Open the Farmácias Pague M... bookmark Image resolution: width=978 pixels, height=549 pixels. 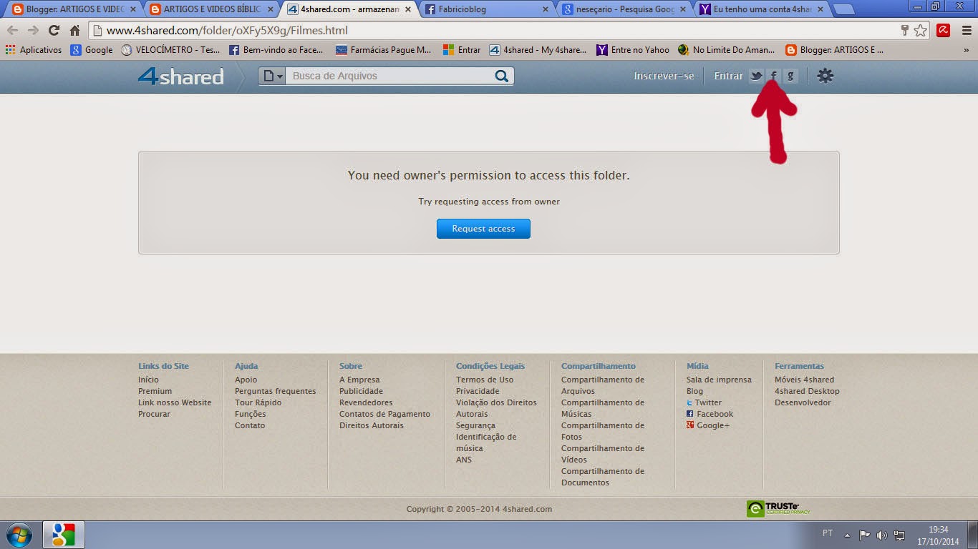tap(383, 50)
